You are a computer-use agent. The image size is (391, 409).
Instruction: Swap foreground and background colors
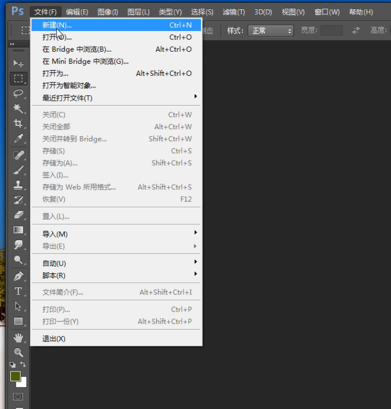pos(23,364)
